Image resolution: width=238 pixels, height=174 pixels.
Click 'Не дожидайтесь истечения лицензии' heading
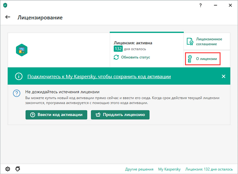pos(63,92)
